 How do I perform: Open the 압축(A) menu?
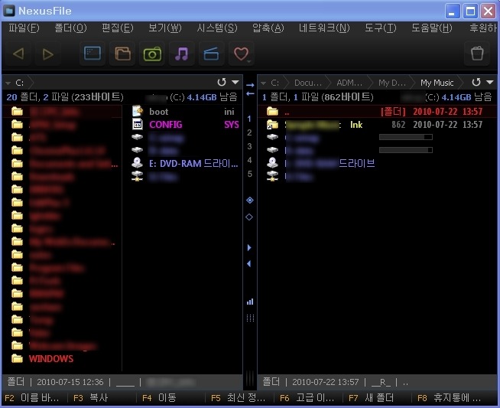click(x=267, y=28)
